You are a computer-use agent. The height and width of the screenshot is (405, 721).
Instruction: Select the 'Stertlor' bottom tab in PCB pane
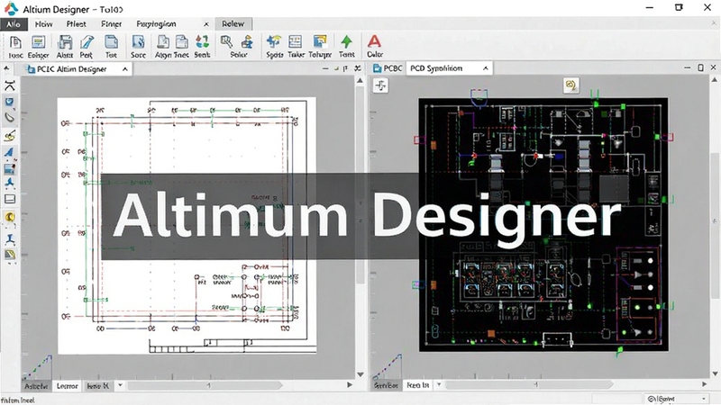386,385
